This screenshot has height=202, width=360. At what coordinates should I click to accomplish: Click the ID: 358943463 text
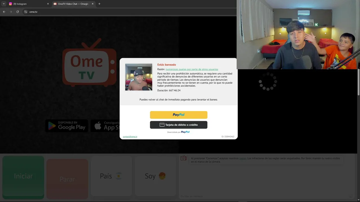[x=228, y=137]
